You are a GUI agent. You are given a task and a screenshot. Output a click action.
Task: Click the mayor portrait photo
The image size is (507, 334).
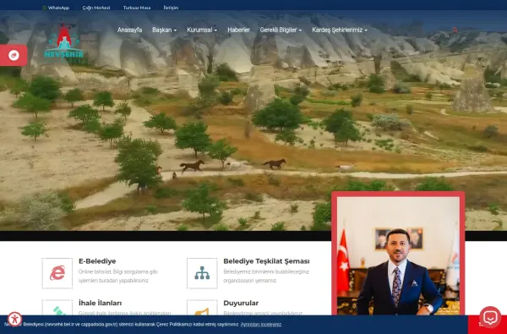(398, 255)
